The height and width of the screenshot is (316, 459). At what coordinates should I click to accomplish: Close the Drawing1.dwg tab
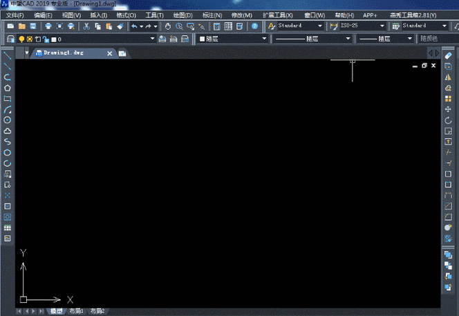click(x=109, y=53)
